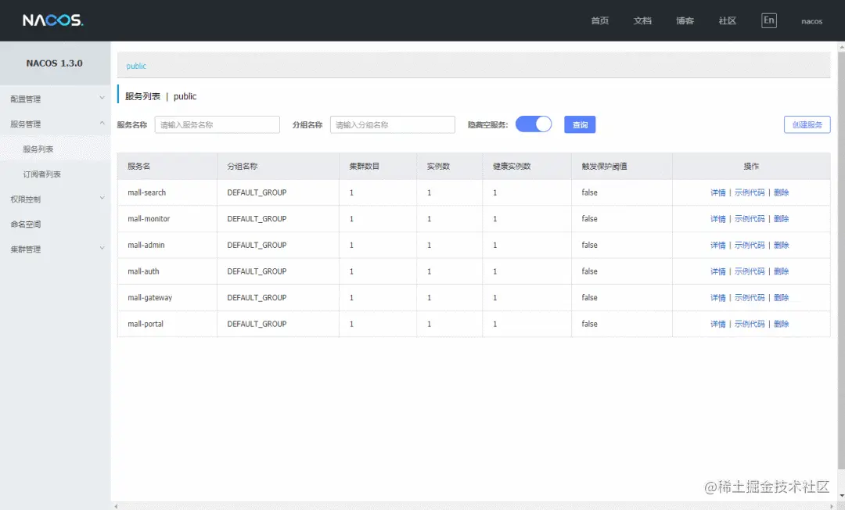Open 示例代码 for mall-gateway
Viewport: 845px width, 510px height.
[750, 297]
